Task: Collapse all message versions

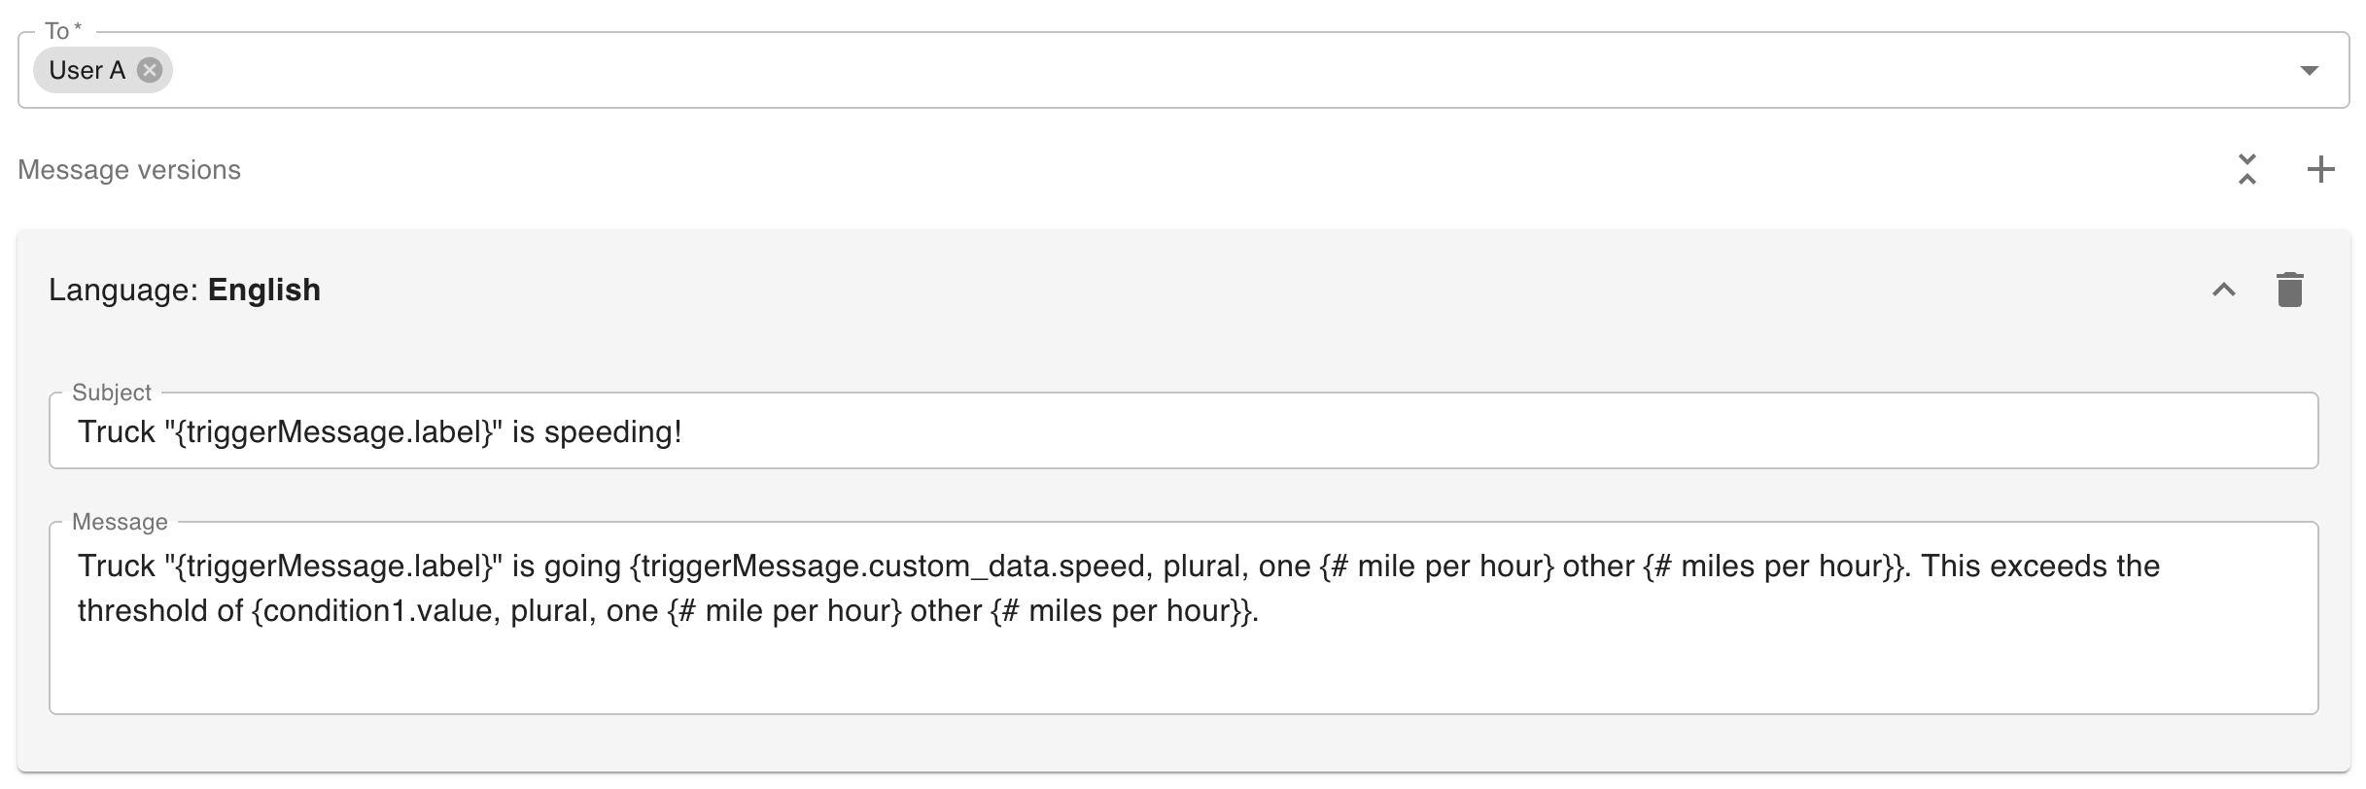Action: [2246, 169]
